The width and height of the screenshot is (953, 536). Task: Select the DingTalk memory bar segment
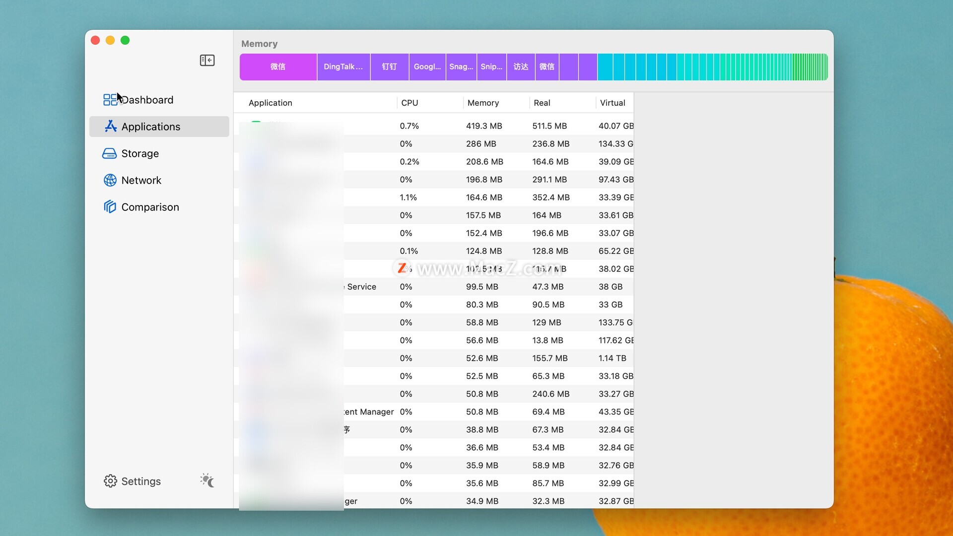(343, 67)
